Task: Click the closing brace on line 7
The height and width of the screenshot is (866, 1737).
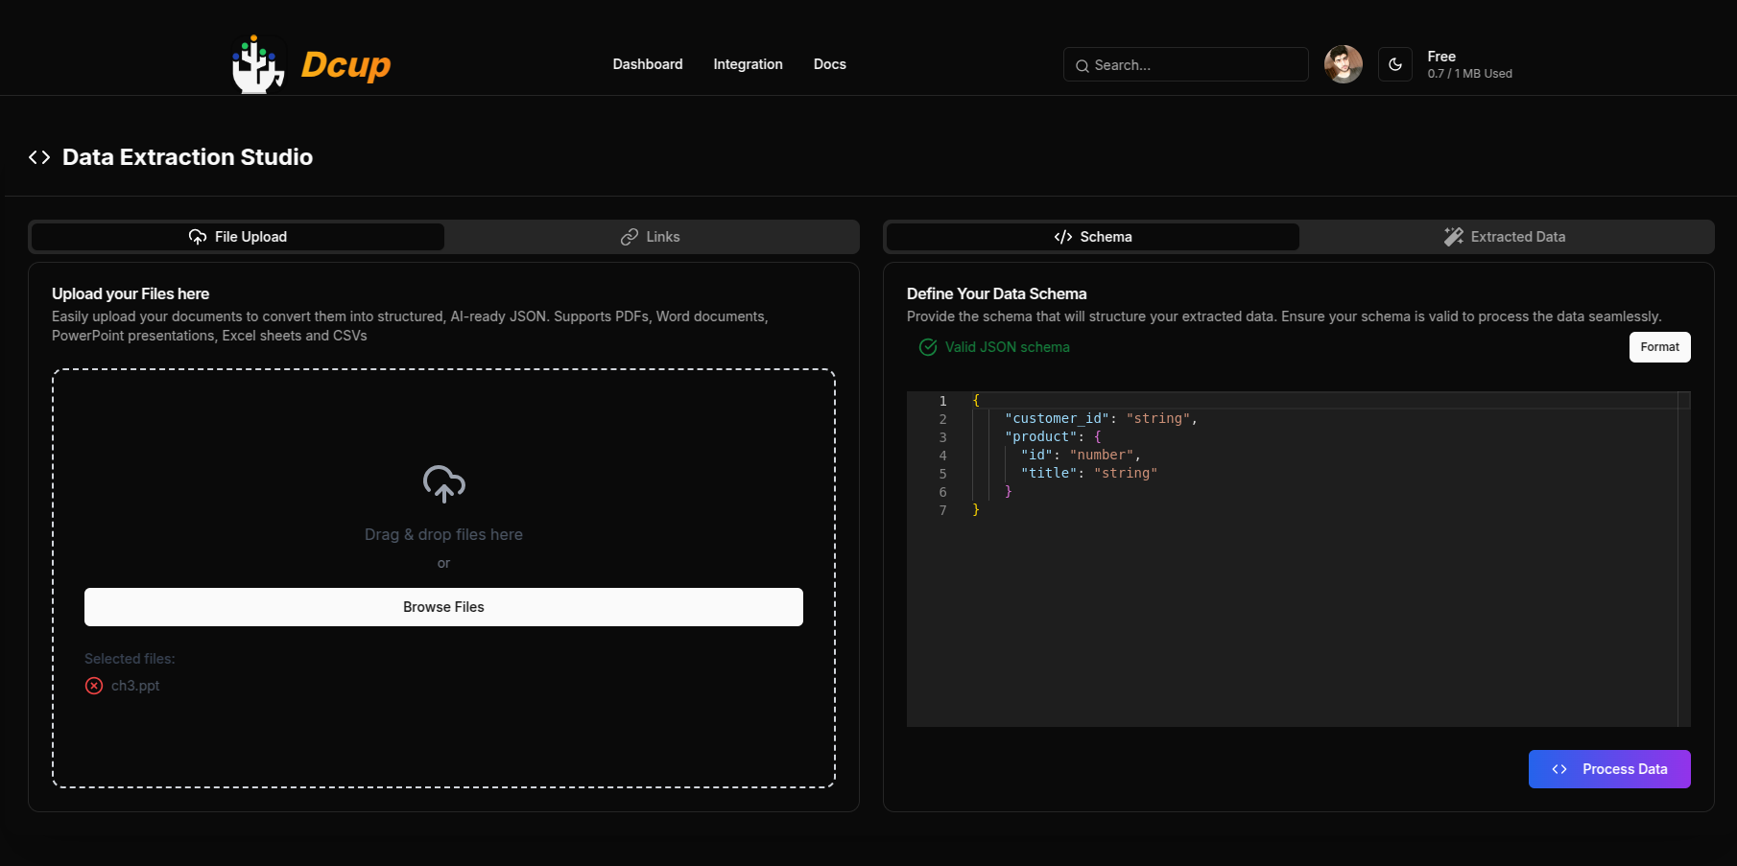Action: (976, 510)
